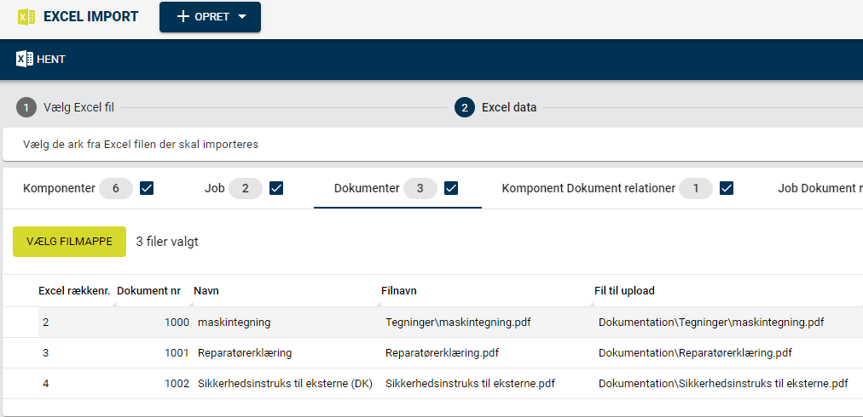
Task: Uncheck the Dokumenter checkbox
Action: click(x=451, y=188)
